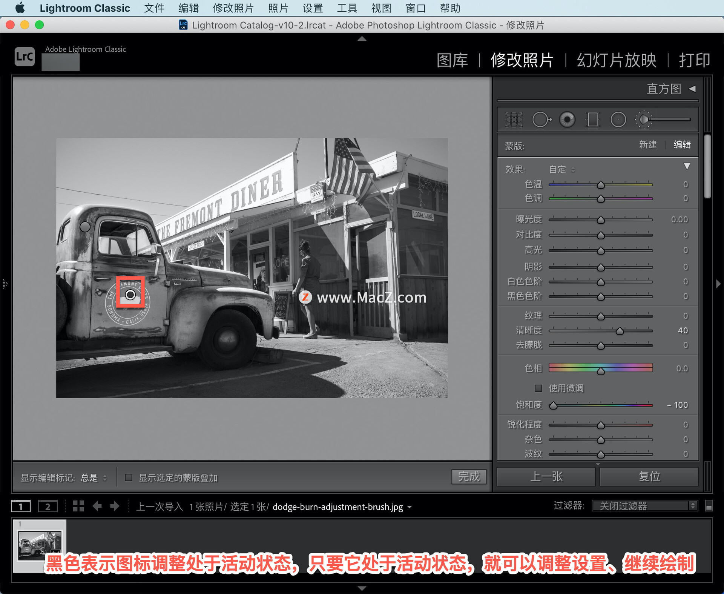Select the Crop Overlay tool

click(514, 120)
